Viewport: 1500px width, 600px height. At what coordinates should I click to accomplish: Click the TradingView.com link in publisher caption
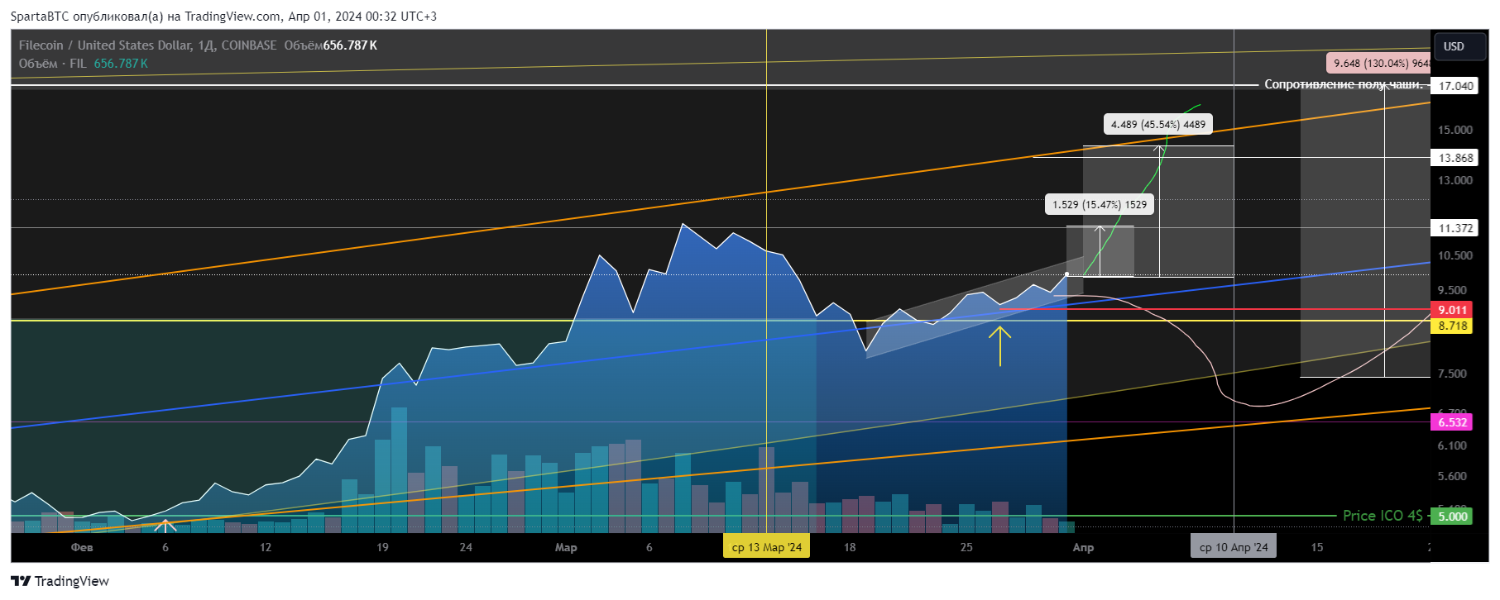pos(232,17)
